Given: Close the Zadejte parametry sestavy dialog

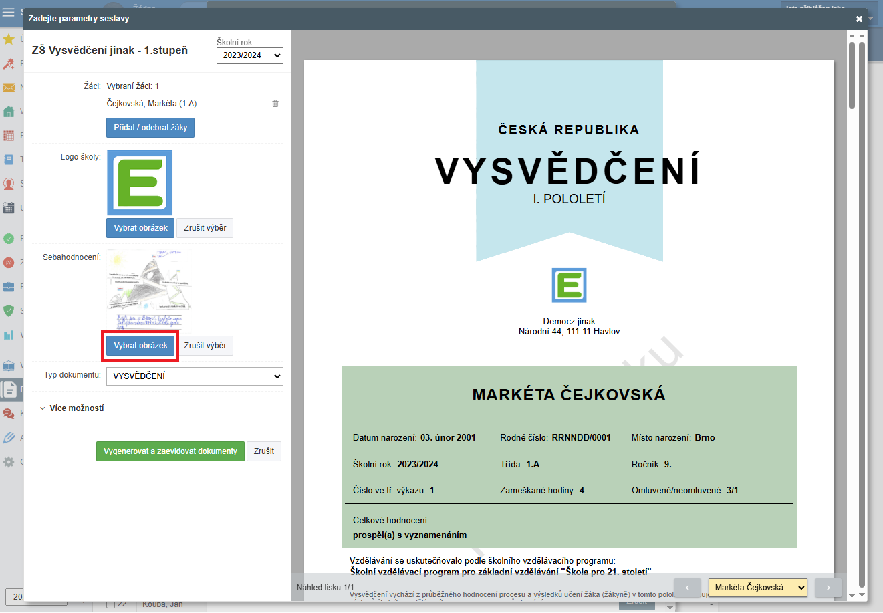Looking at the screenshot, I should coord(859,19).
